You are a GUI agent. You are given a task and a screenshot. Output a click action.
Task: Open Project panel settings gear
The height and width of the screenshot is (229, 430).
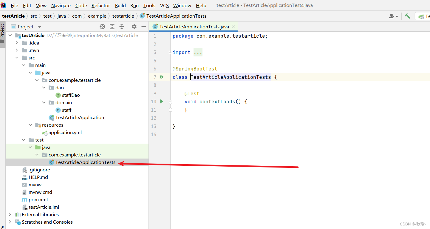134,27
